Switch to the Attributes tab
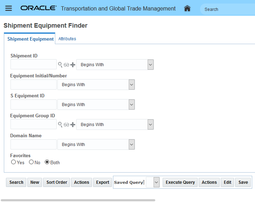255x202 pixels. point(67,39)
